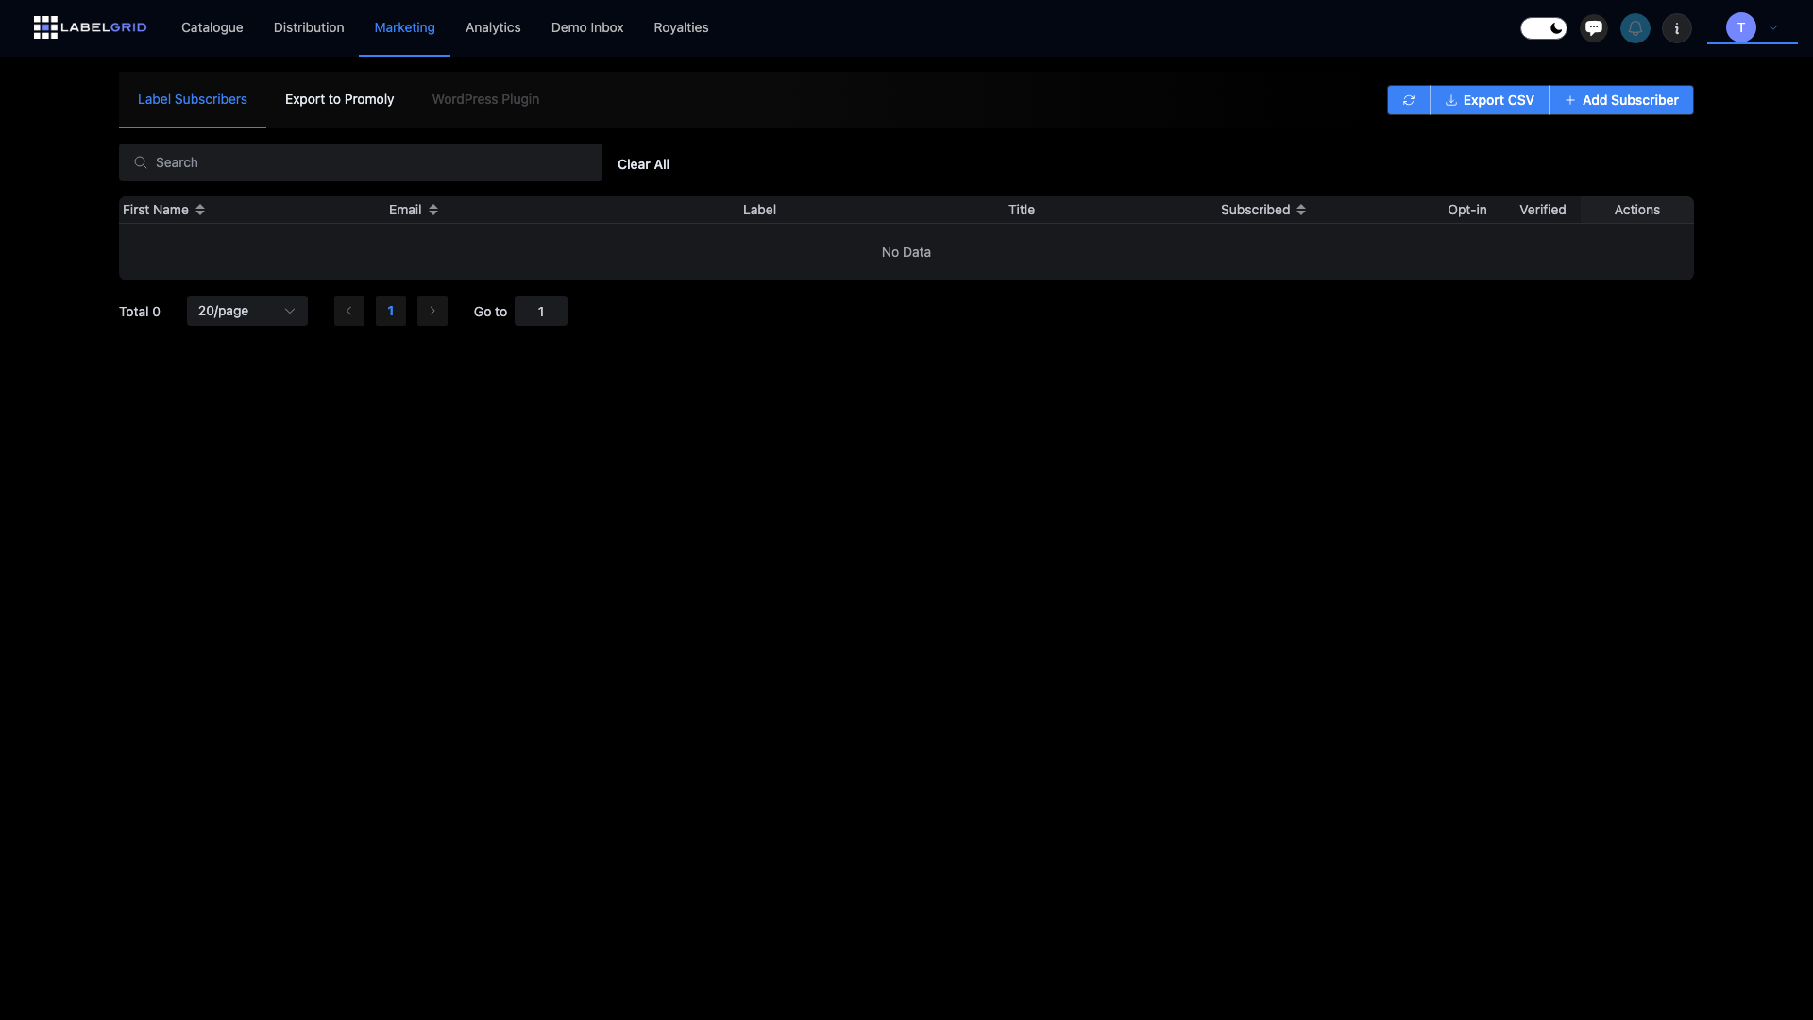Click the Clear All link
The image size is (1813, 1020).
(643, 164)
